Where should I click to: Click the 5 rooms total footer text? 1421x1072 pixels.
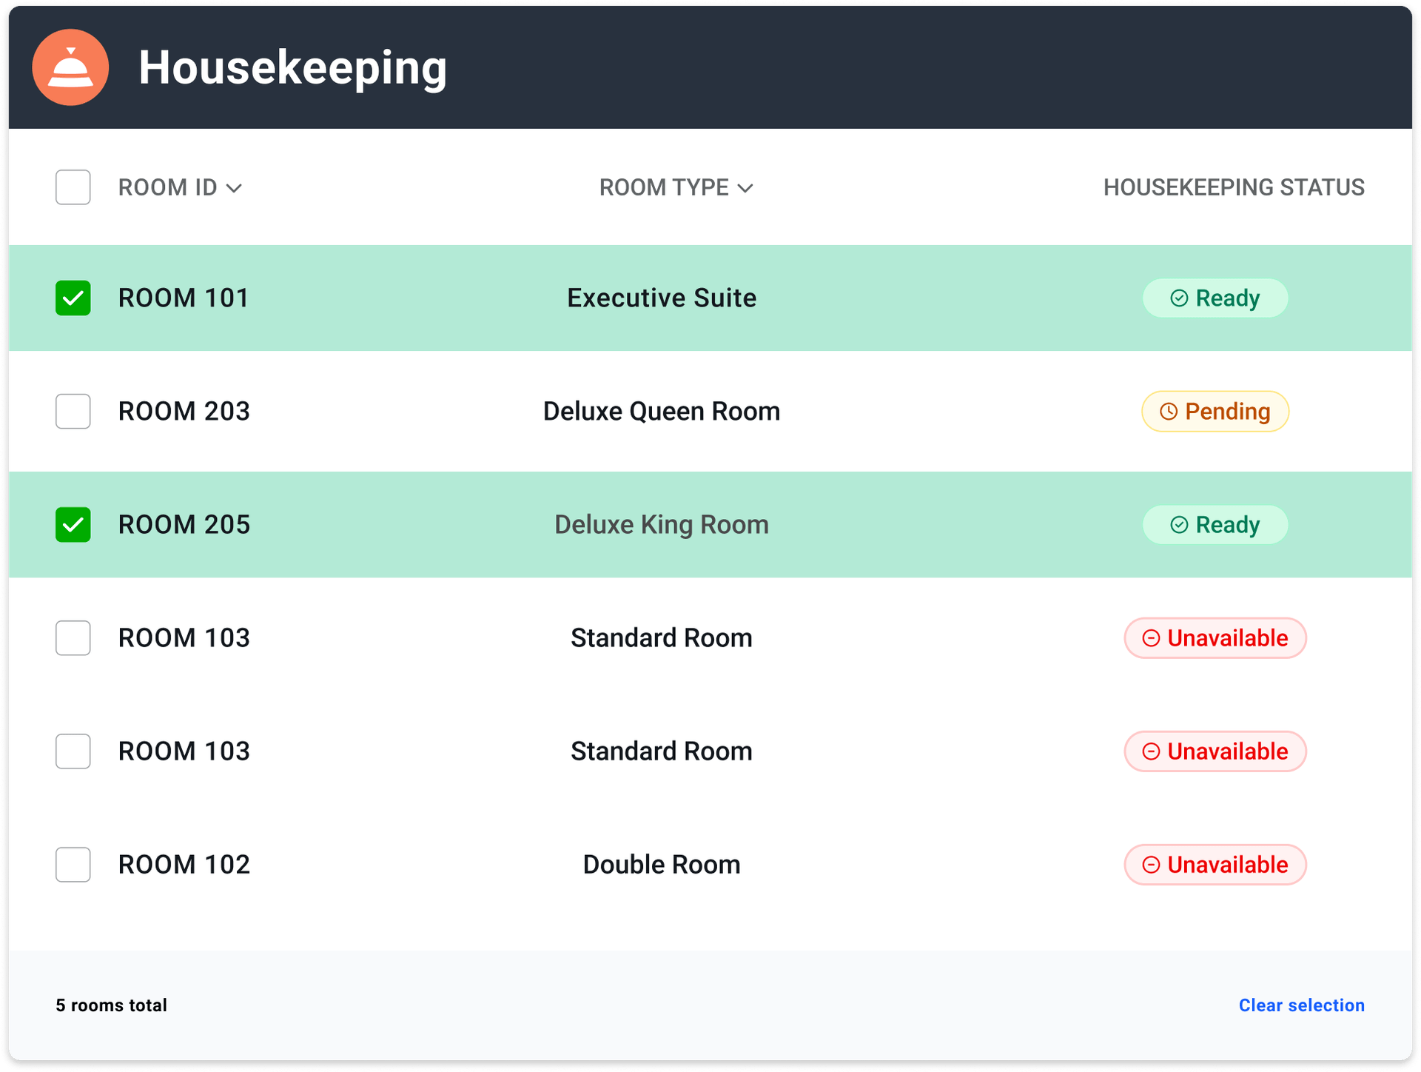112,1005
